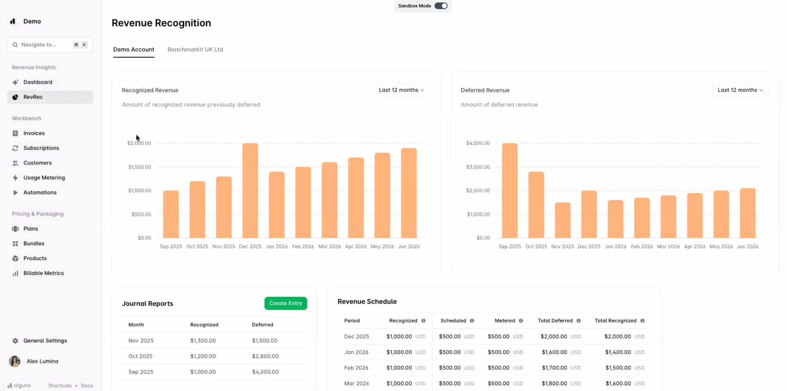Open the Bundles grid icon

point(15,243)
